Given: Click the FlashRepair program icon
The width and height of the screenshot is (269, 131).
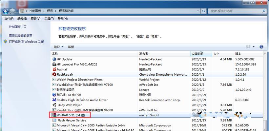Looking at the screenshot, I should (x=54, y=74).
